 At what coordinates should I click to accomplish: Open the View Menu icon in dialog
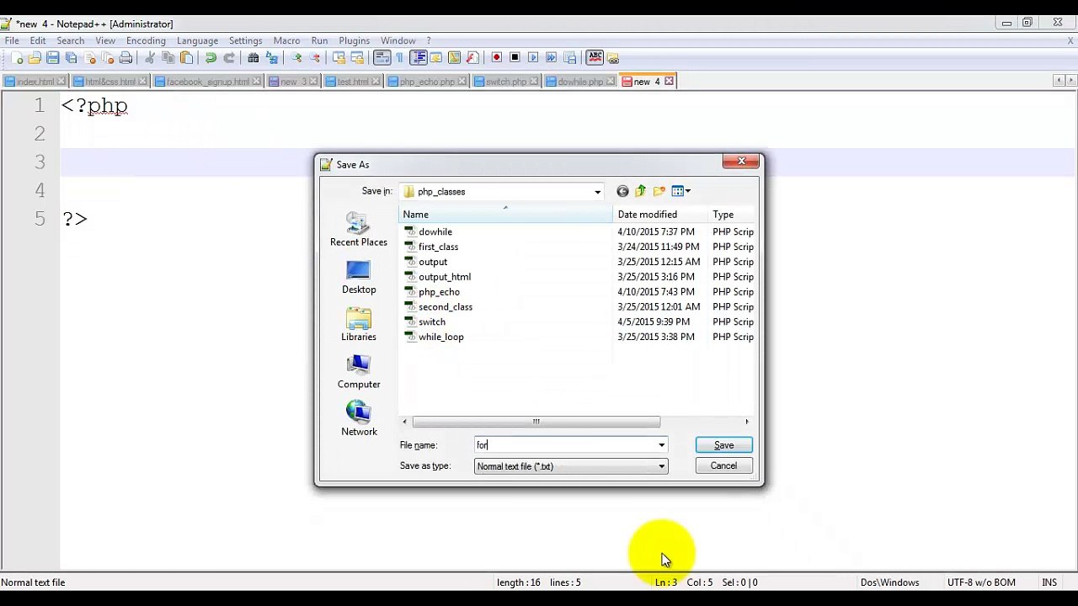680,192
